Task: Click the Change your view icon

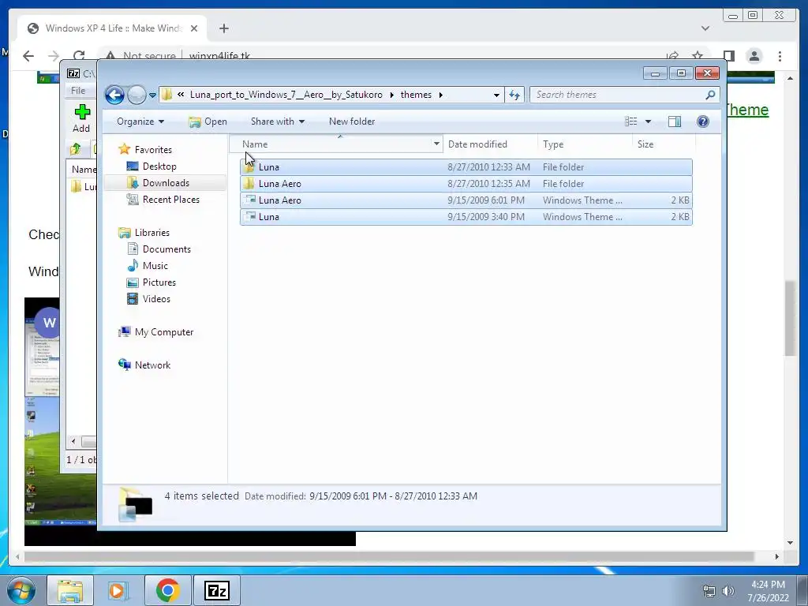Action: 631,122
